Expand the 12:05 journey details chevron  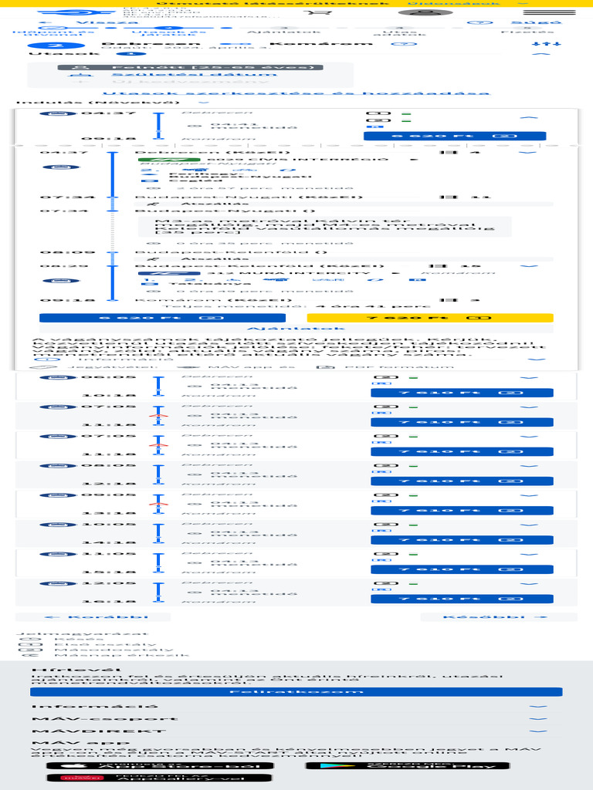pyautogui.click(x=528, y=585)
